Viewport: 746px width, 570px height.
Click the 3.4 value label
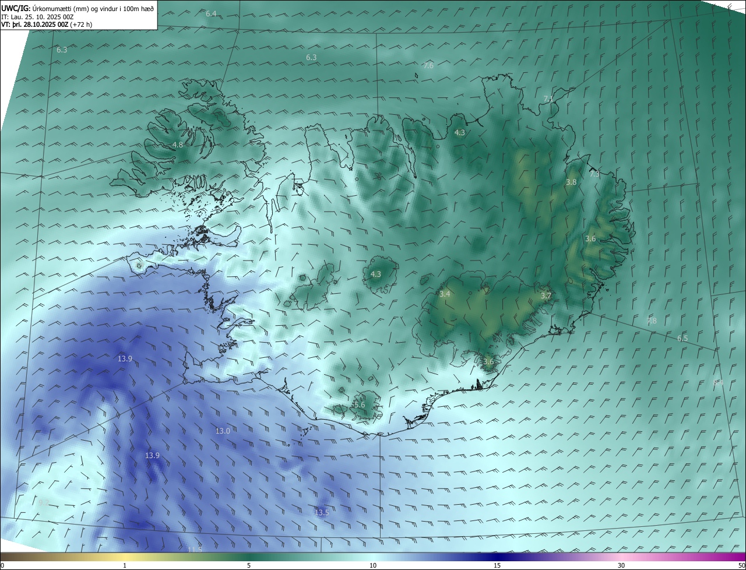[x=445, y=294]
